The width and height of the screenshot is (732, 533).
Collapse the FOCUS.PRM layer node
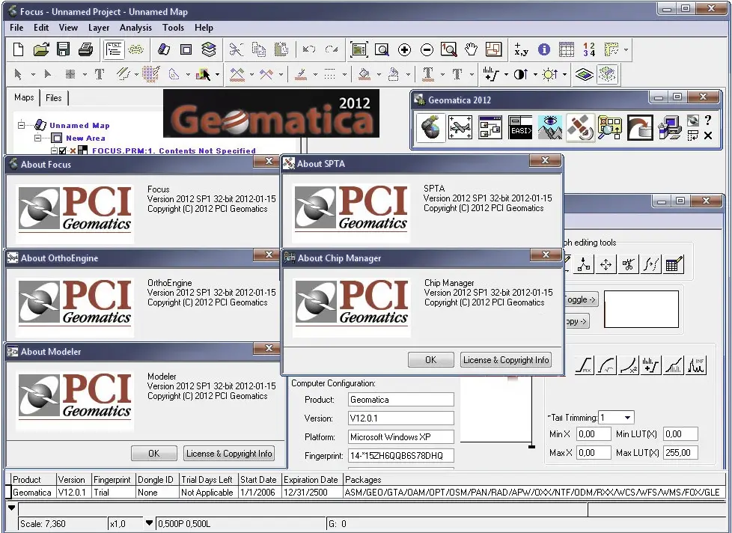click(x=54, y=150)
